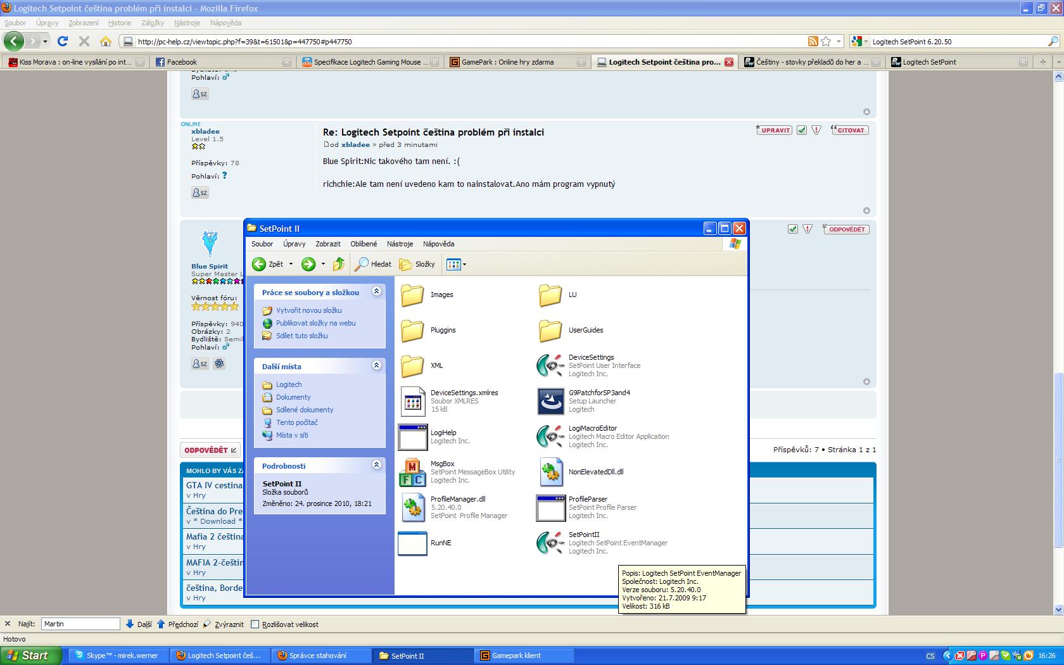Switch to Správce stahování taskbar button
1064x665 pixels.
click(321, 655)
